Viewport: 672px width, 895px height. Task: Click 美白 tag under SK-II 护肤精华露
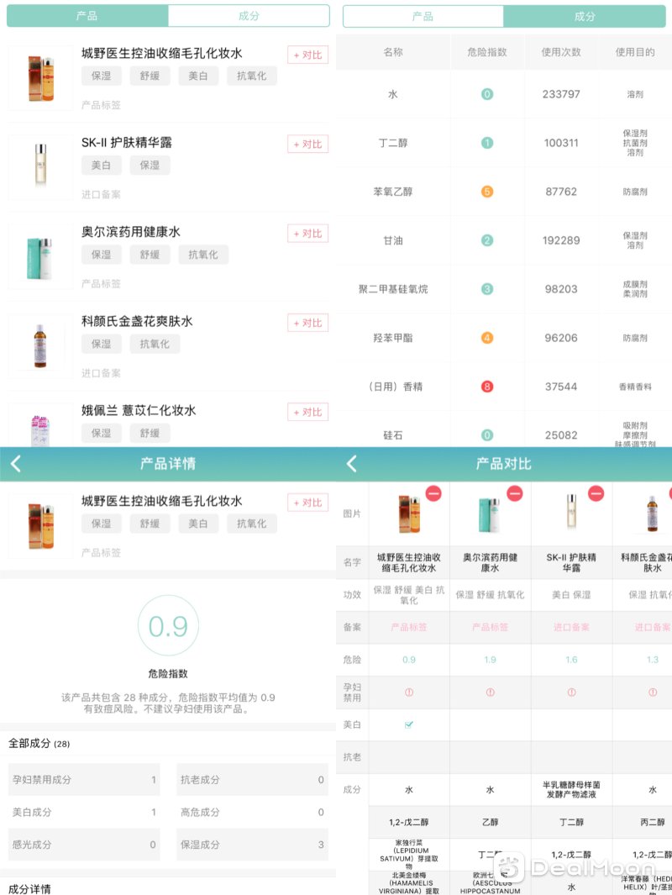click(x=101, y=166)
